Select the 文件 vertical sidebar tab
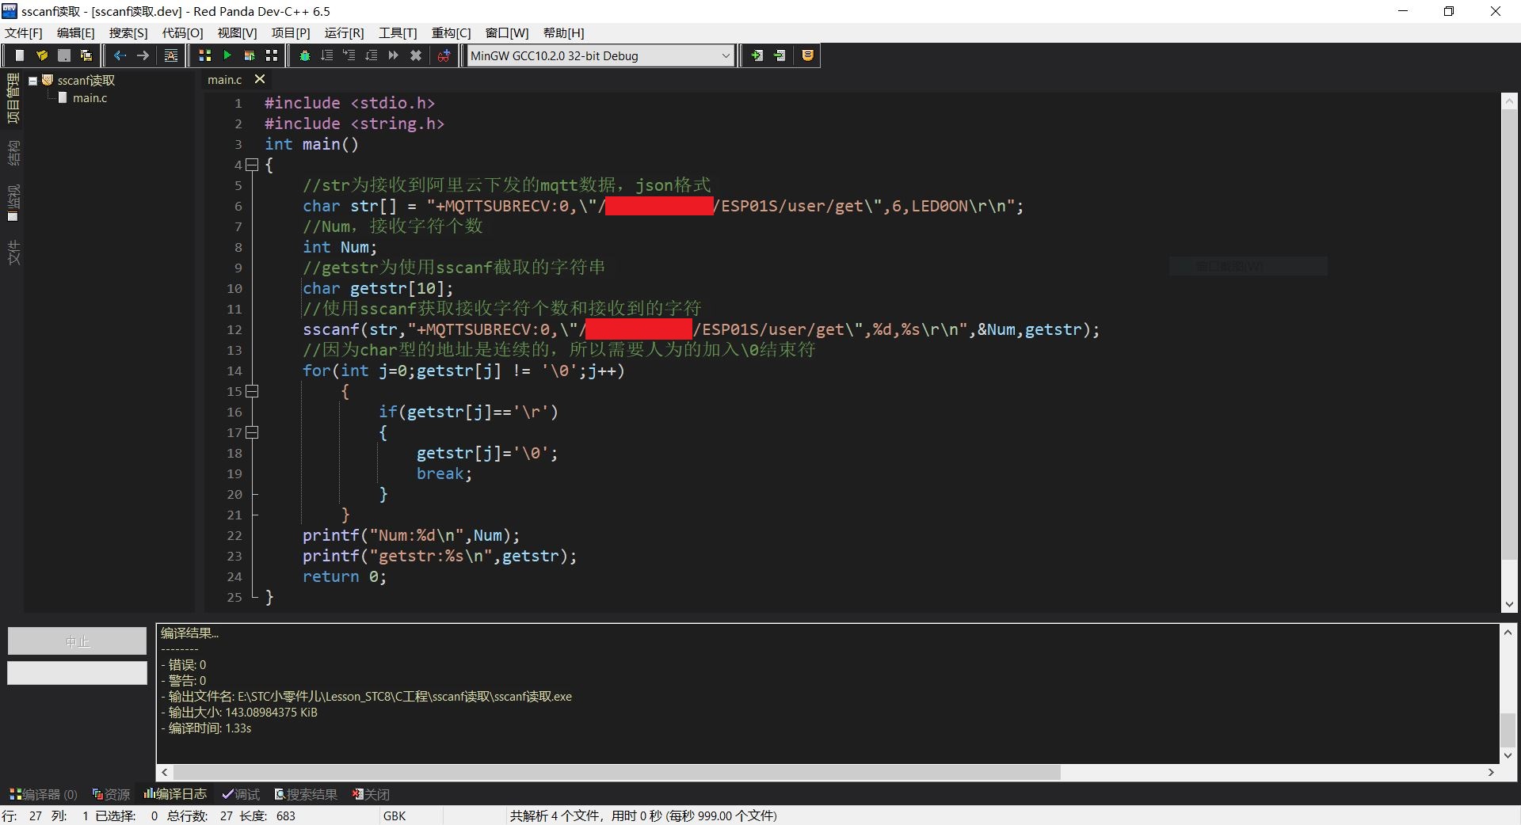Viewport: 1521px width, 825px height. point(13,253)
